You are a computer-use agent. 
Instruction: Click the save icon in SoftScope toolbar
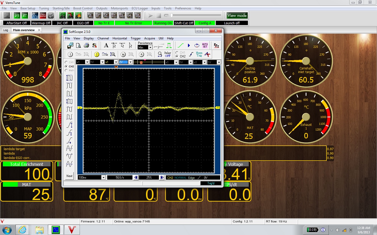(x=70, y=46)
